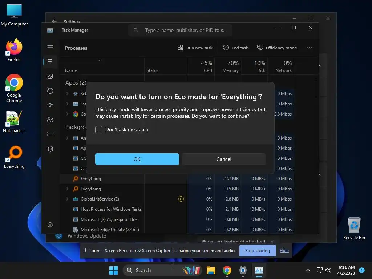Select the Recycle Bin desktop icon
The height and width of the screenshot is (279, 372).
click(354, 229)
